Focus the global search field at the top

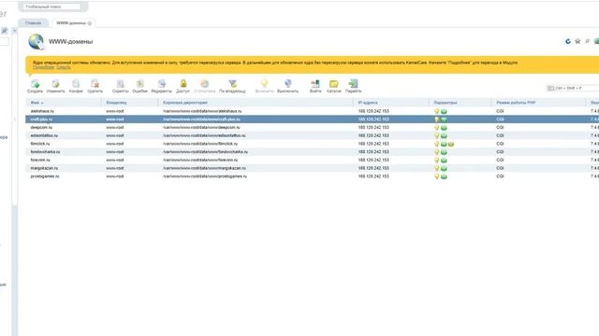coord(51,7)
